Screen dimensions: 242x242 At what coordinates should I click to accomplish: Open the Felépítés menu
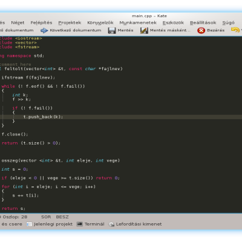pyautogui.click(x=41, y=22)
